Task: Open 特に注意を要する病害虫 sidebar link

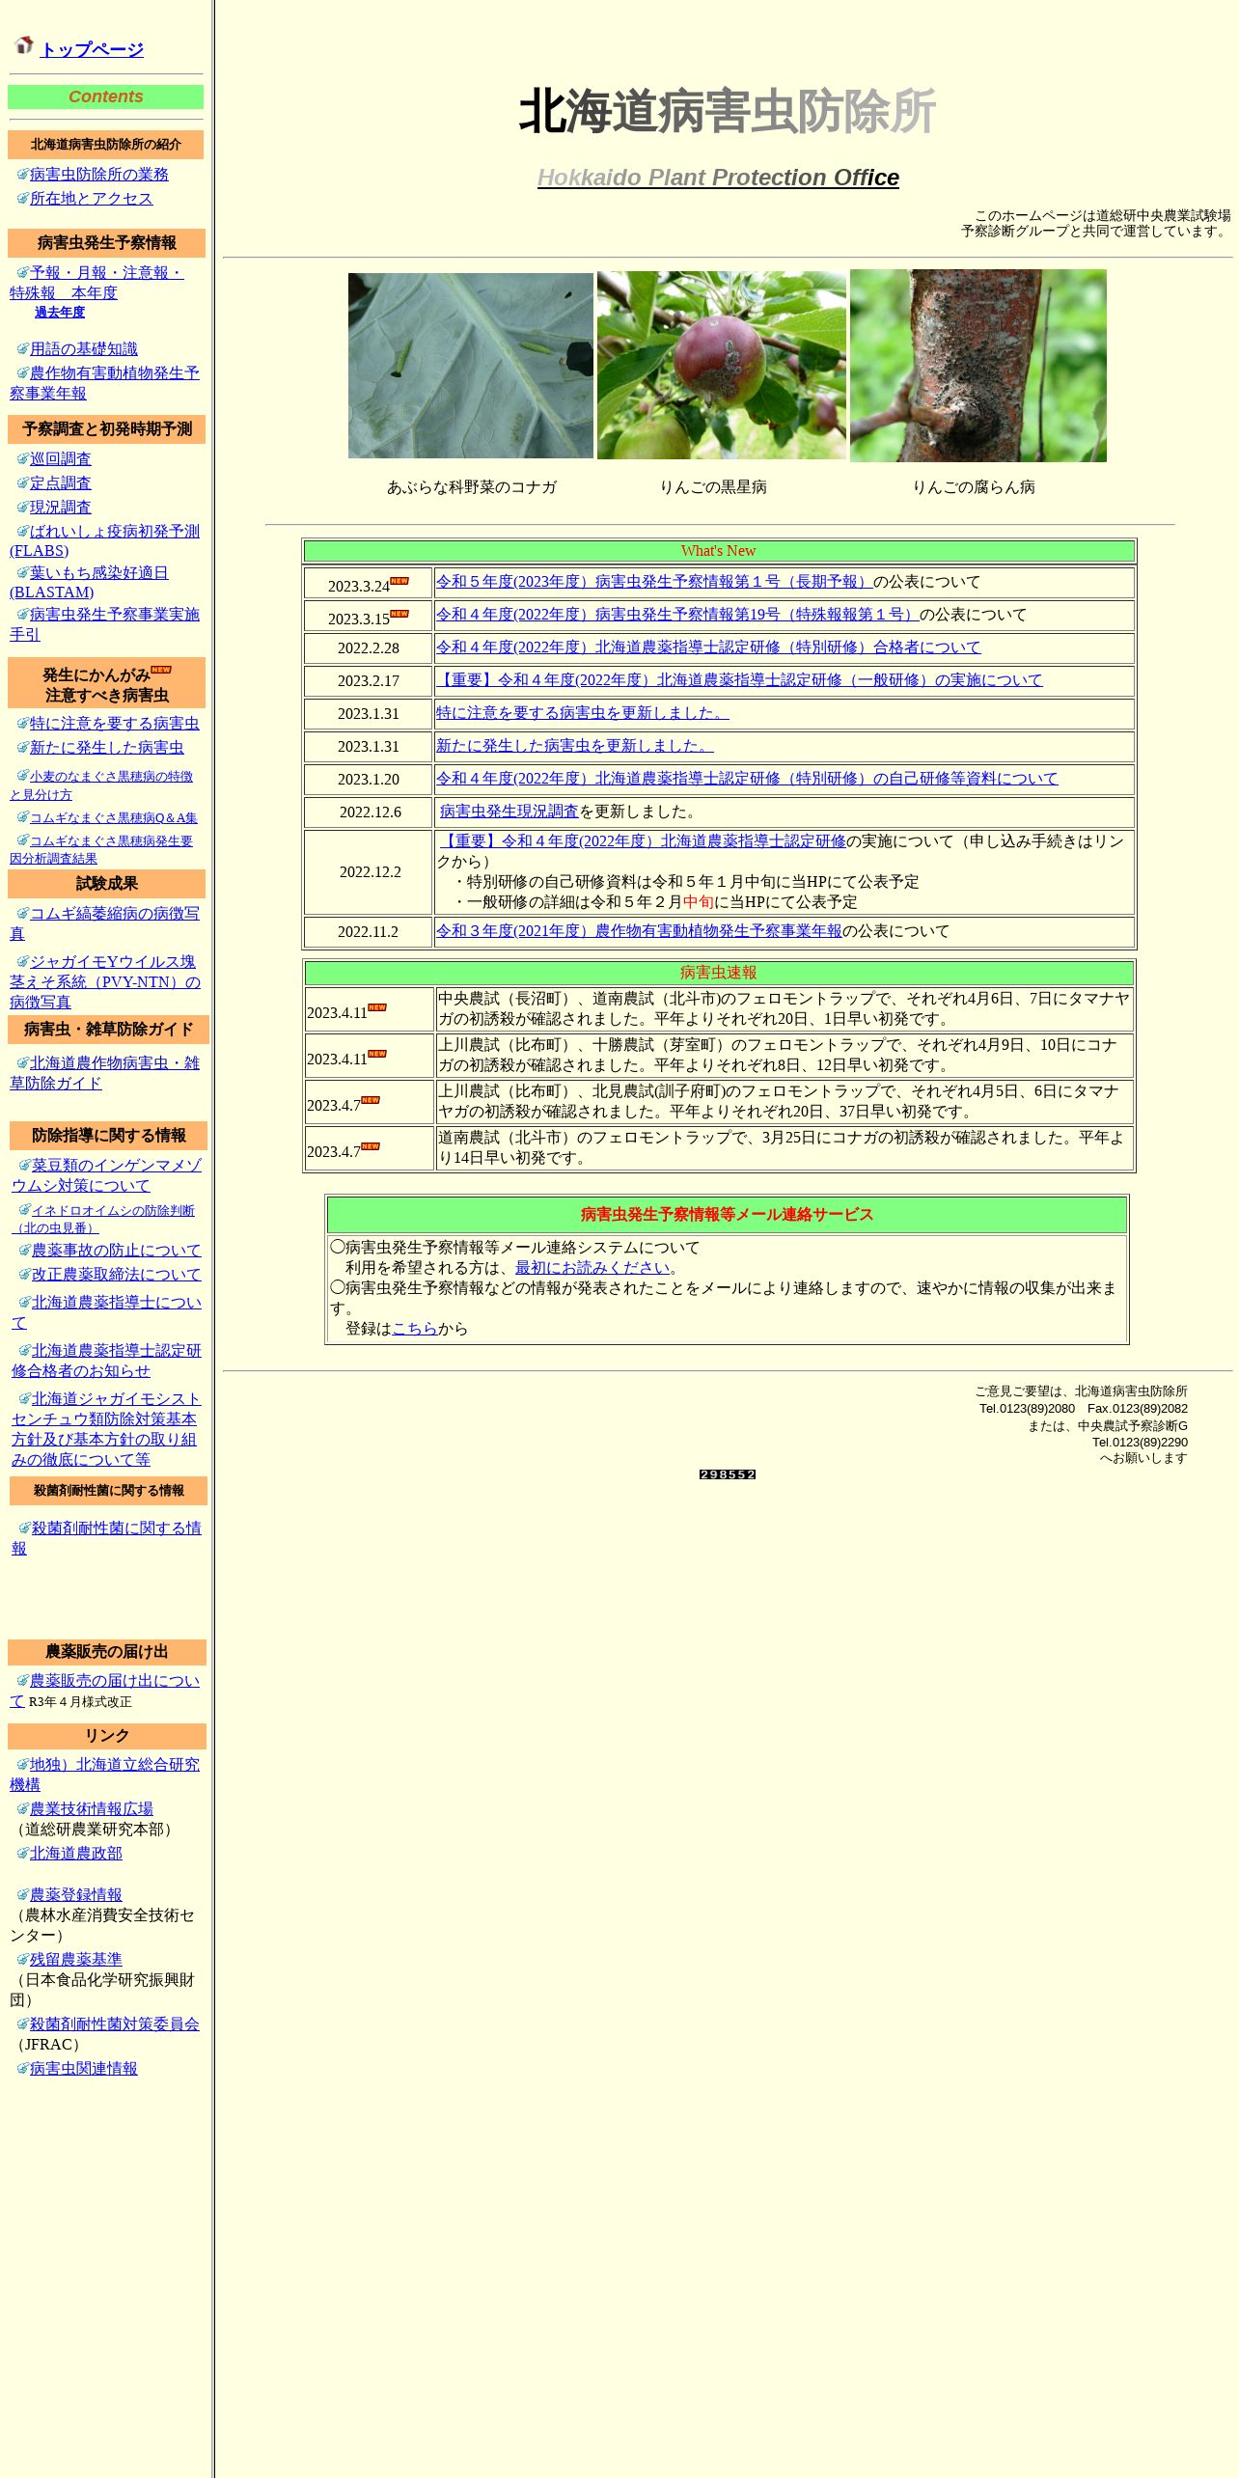Action: pos(114,724)
